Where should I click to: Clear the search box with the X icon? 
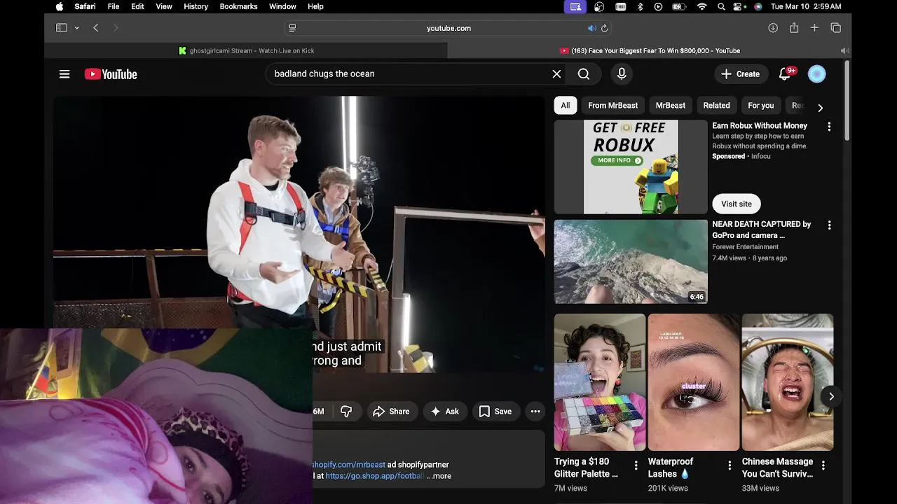[556, 73]
